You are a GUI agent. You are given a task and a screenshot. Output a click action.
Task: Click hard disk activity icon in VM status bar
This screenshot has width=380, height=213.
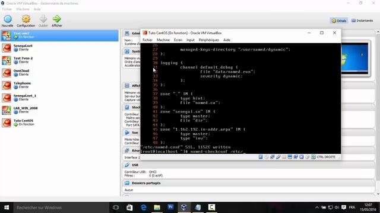point(261,157)
